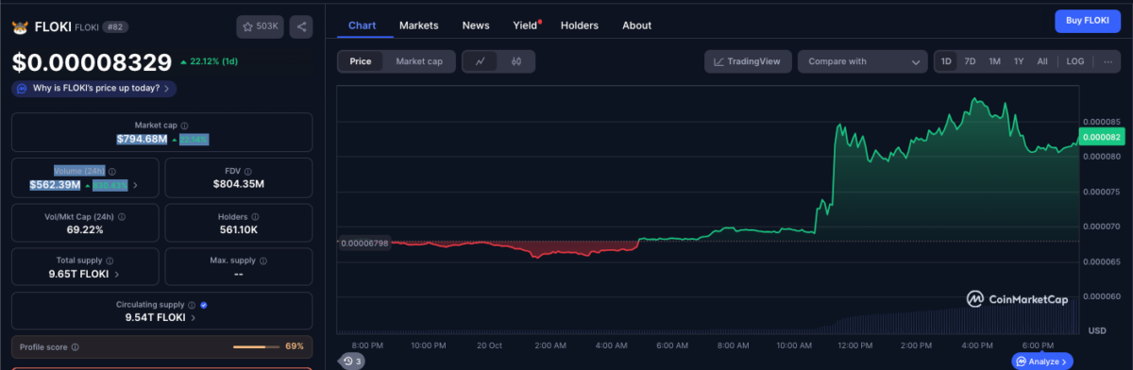The width and height of the screenshot is (1133, 370).
Task: Click 12:00 PM time axis label
Action: tap(855, 345)
